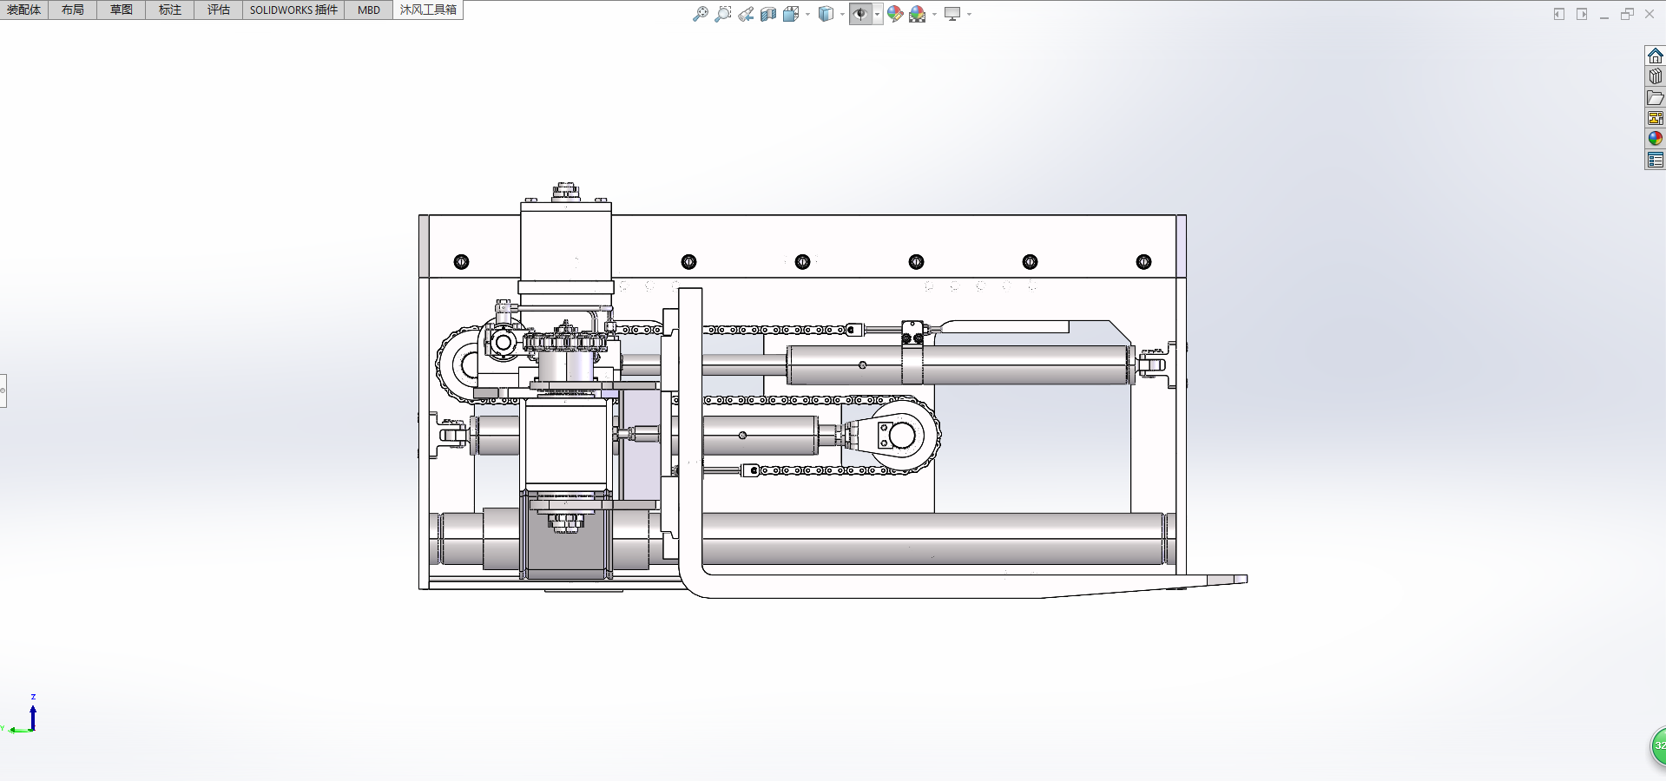This screenshot has height=781, width=1666.
Task: Click the View Orientation cube icon
Action: [x=790, y=14]
